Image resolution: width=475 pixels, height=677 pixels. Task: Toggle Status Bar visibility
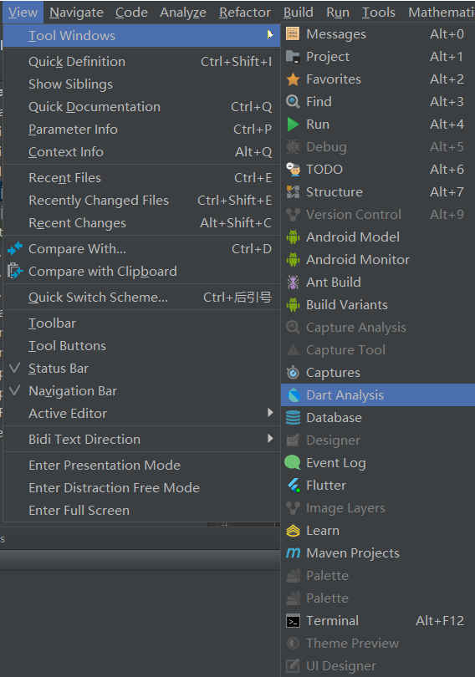click(141, 369)
